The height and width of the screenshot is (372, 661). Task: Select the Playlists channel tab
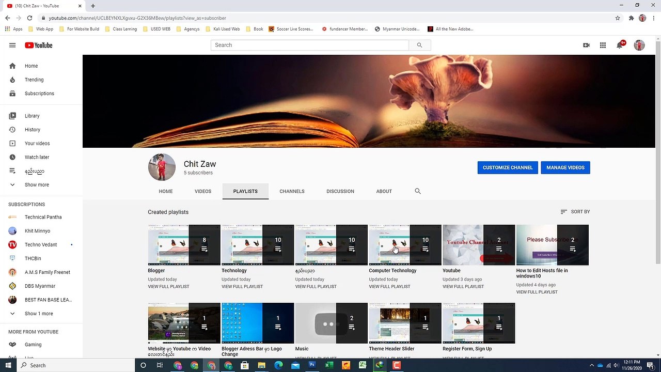245,191
